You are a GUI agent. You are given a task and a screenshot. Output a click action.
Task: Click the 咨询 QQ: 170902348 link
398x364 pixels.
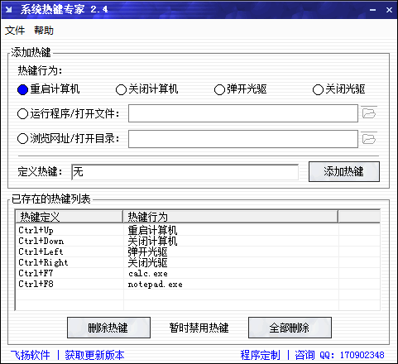(x=339, y=355)
